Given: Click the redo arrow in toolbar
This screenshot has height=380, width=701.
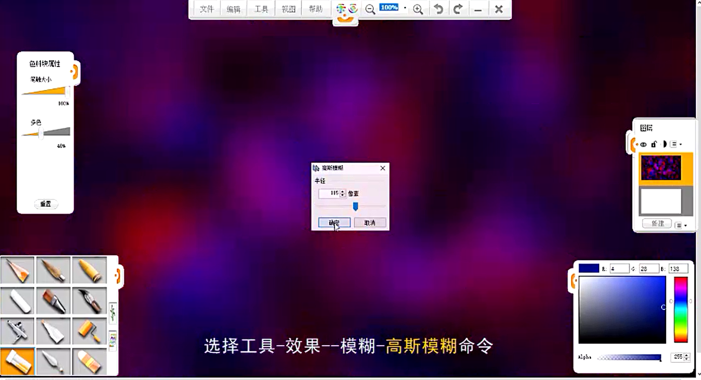Looking at the screenshot, I should [458, 9].
